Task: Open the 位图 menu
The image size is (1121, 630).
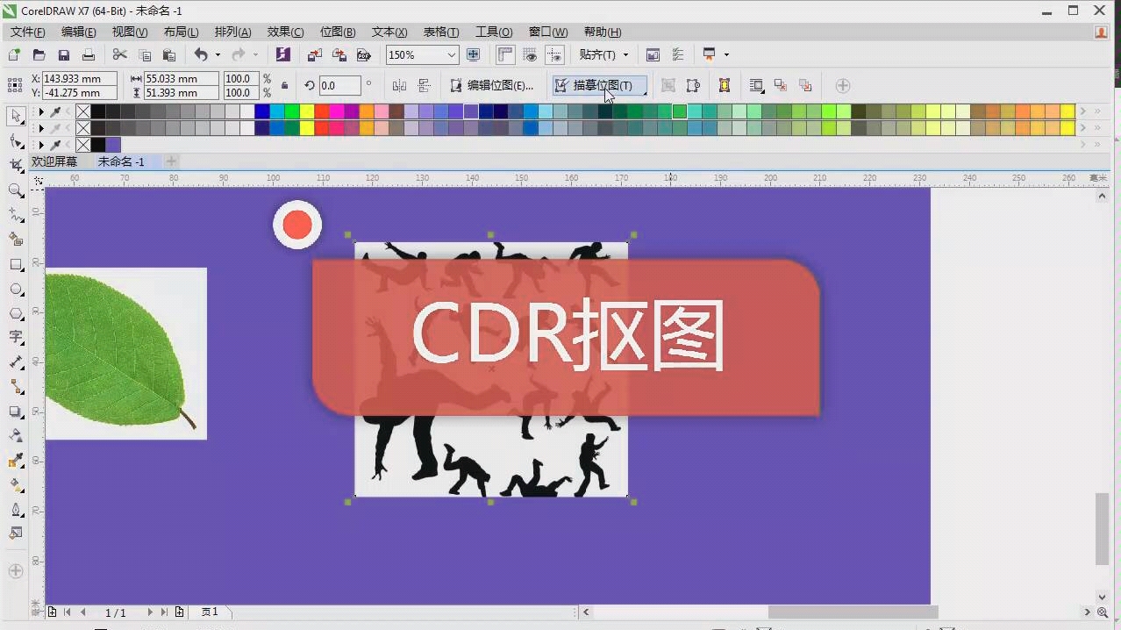Action: click(x=336, y=32)
